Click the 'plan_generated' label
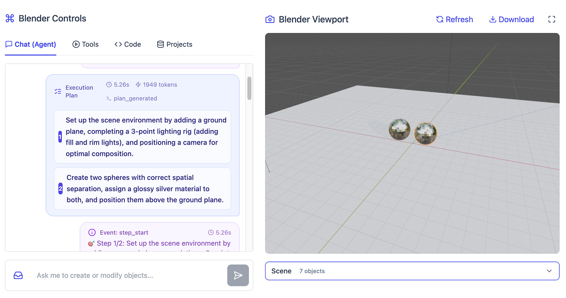The height and width of the screenshot is (298, 566). (x=135, y=99)
